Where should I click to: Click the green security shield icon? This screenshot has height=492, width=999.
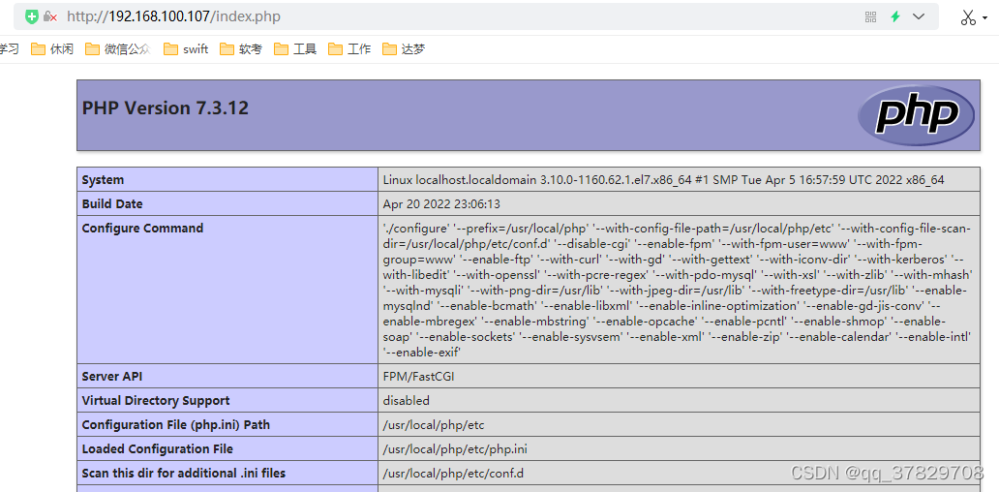(32, 16)
